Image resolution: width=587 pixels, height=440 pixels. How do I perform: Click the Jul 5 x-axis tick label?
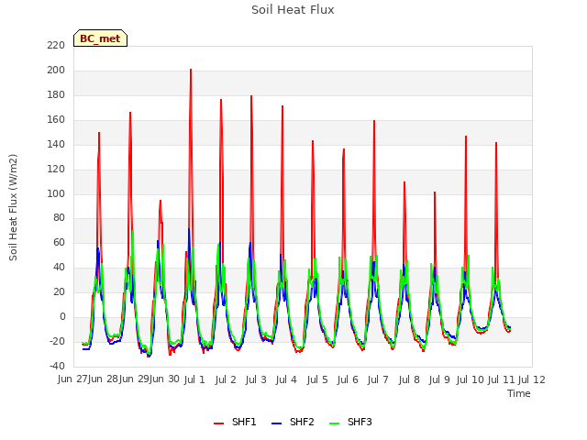click(x=317, y=379)
